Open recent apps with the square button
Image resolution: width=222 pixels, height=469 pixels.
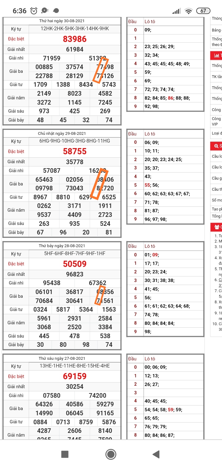65,454
